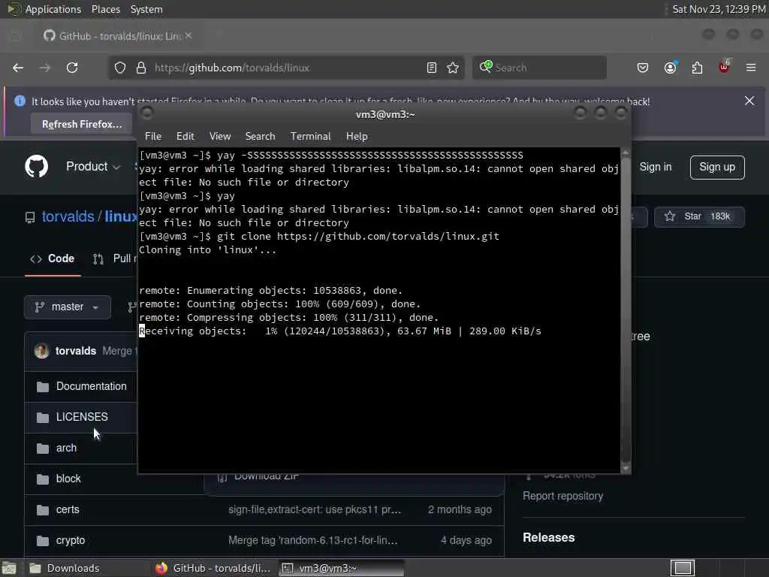Click the arch folder icon
The image size is (769, 577).
[43, 449]
